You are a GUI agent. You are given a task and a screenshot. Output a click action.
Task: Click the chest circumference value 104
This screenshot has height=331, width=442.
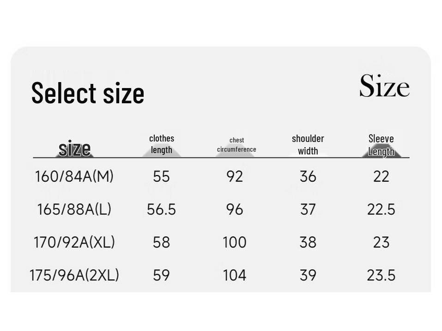point(235,275)
